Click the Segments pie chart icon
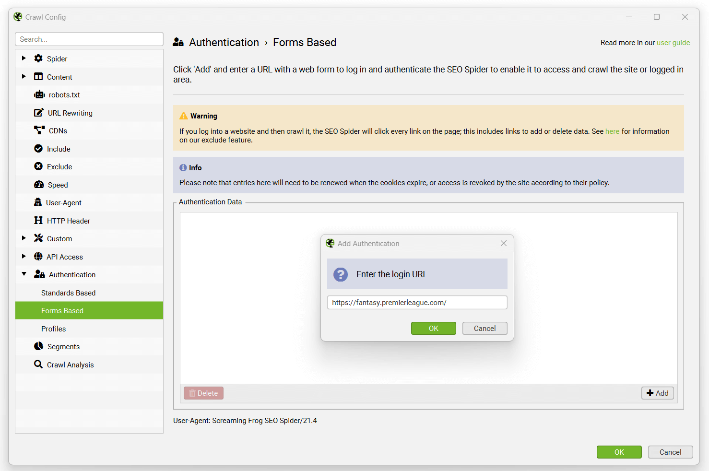Screen dimensions: 709x471 click(38, 346)
